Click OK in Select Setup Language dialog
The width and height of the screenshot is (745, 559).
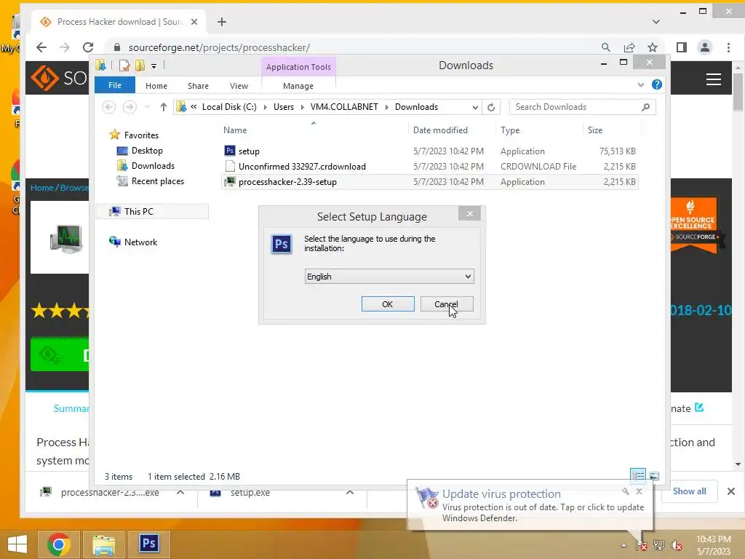point(388,304)
